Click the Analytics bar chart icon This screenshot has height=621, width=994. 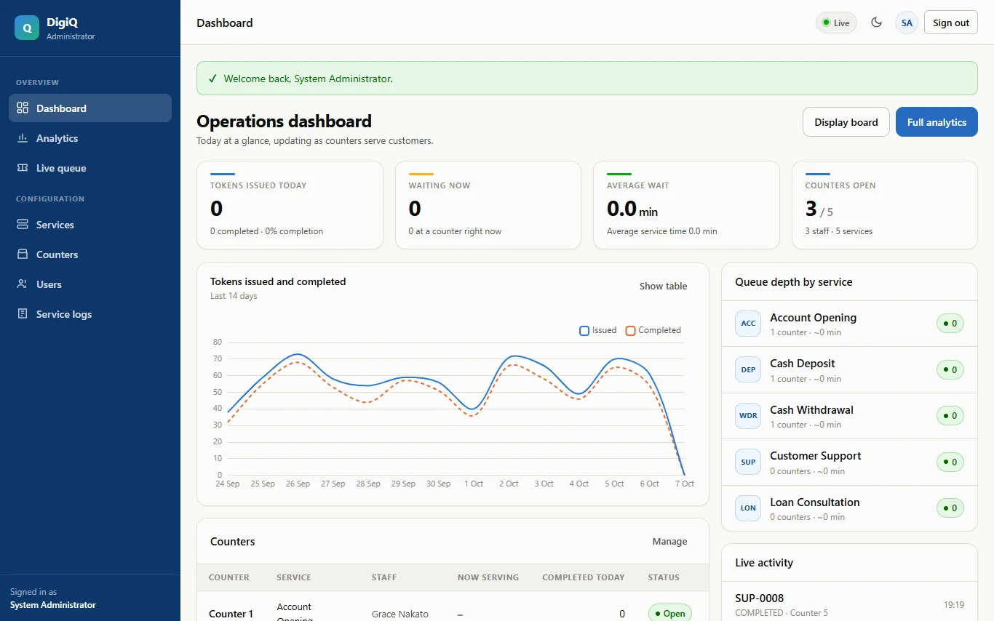(23, 138)
